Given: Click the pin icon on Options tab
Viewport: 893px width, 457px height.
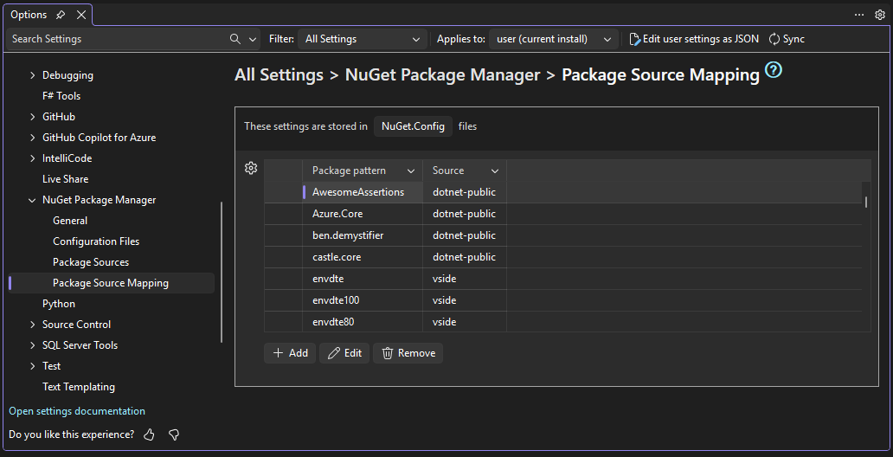Looking at the screenshot, I should pos(61,15).
